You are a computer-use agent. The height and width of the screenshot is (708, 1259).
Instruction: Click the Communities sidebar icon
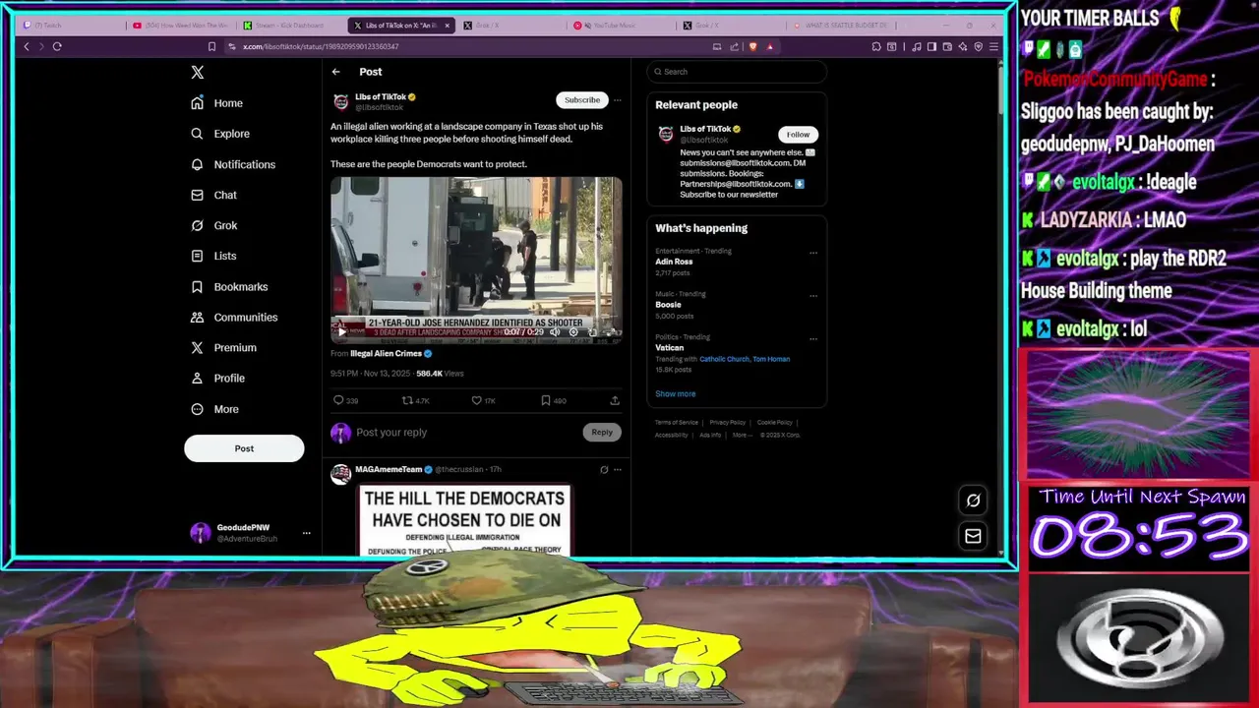198,317
